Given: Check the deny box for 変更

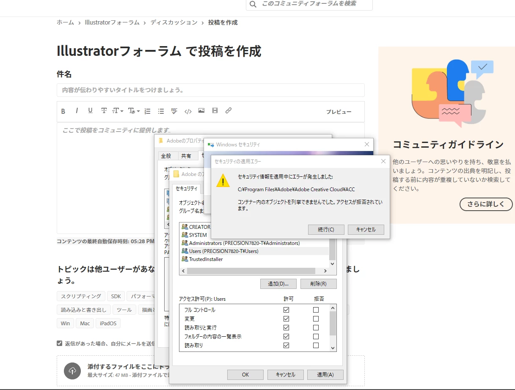Looking at the screenshot, I should pyautogui.click(x=316, y=319).
